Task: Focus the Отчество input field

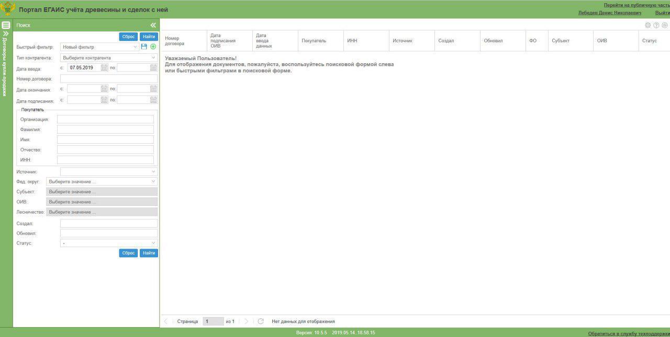Action: pyautogui.click(x=105, y=149)
